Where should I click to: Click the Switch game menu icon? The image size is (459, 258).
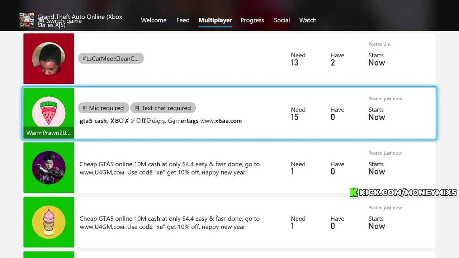pos(41,21)
